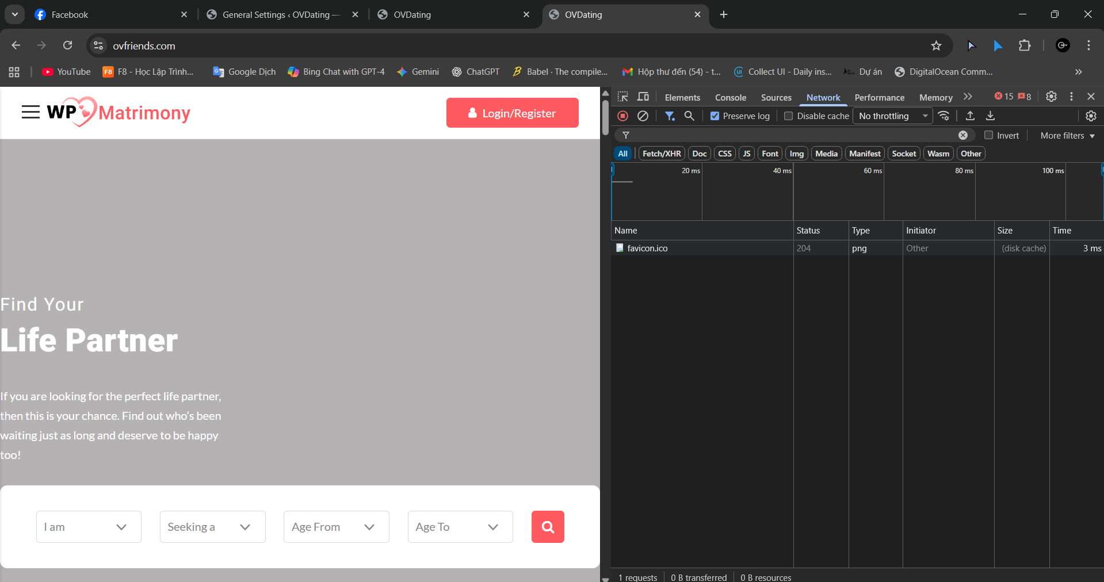The width and height of the screenshot is (1104, 582).
Task: Stop recording network log
Action: pos(622,116)
